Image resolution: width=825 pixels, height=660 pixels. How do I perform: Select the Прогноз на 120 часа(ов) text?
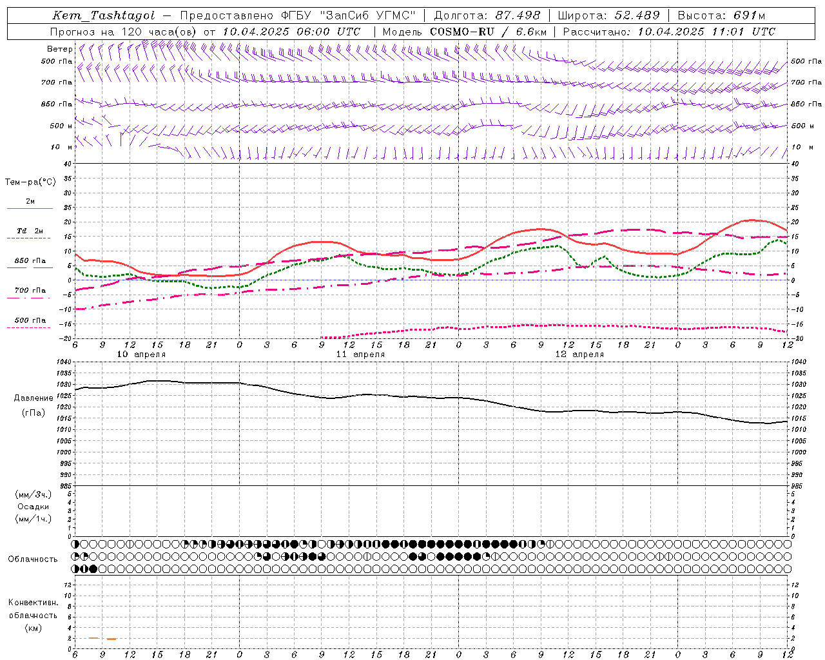point(124,32)
